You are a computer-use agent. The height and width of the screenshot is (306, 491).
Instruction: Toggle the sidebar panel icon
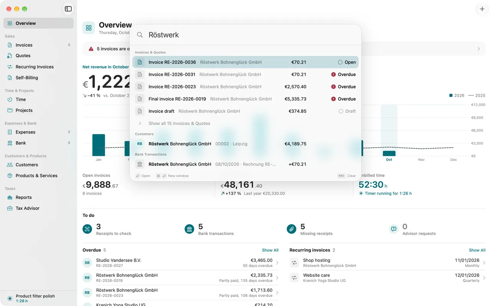[68, 9]
